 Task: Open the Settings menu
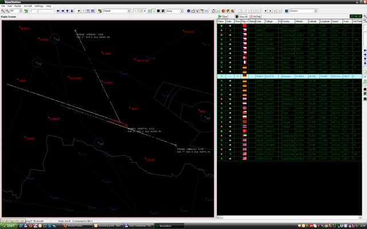(39, 6)
